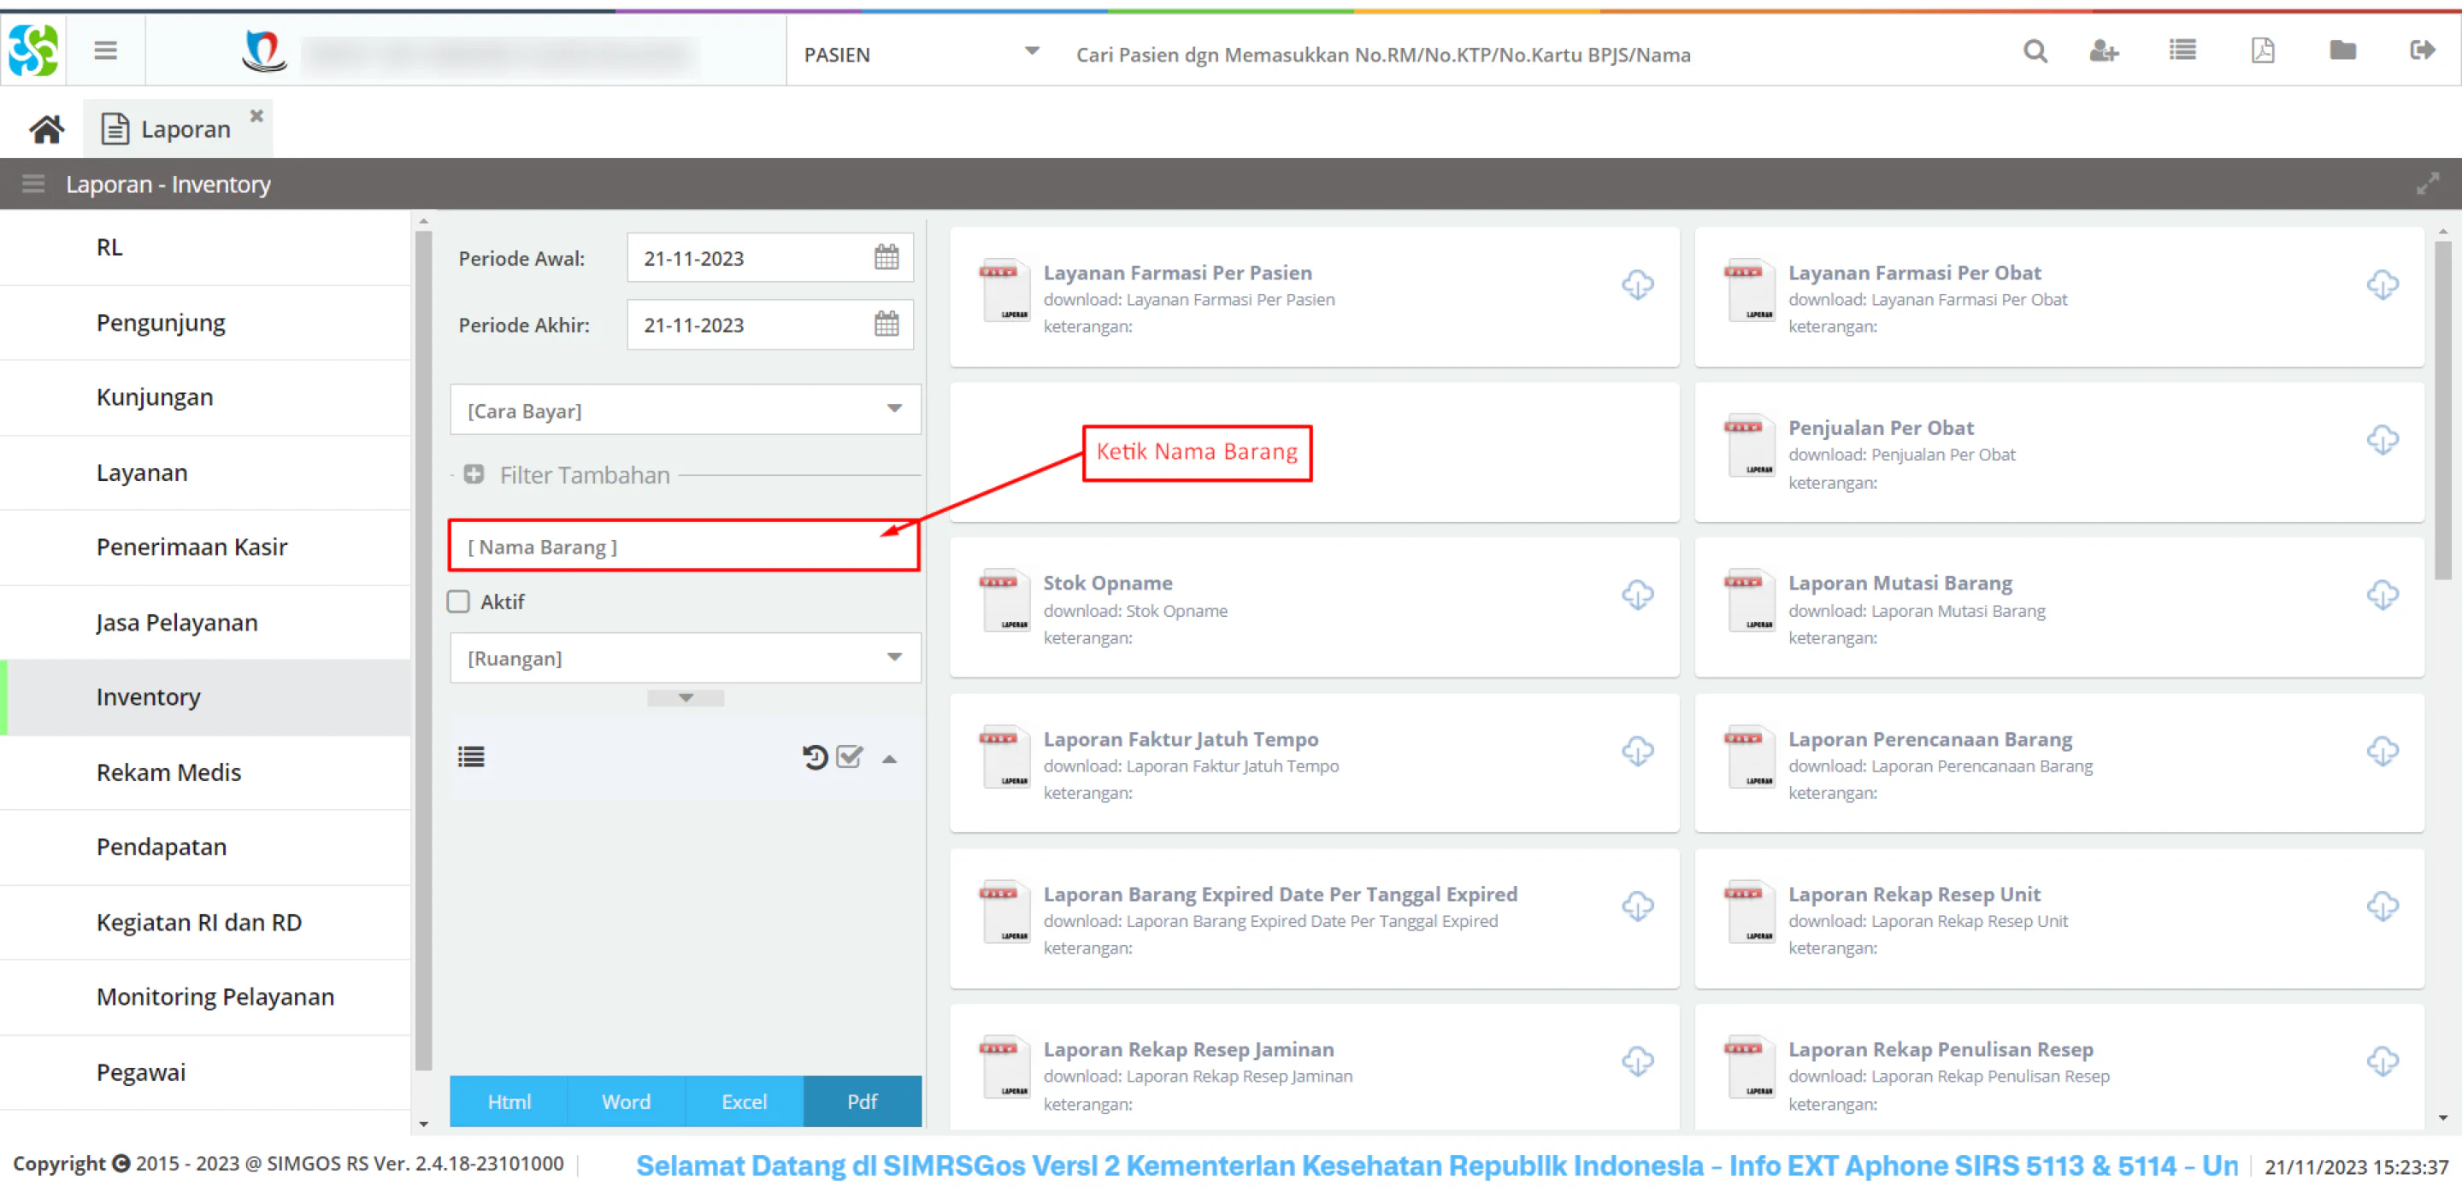
Task: Expand panel to fullscreen icon
Action: pos(2428,184)
